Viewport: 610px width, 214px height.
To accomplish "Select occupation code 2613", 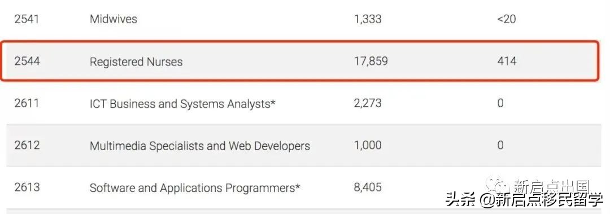I will tap(27, 187).
